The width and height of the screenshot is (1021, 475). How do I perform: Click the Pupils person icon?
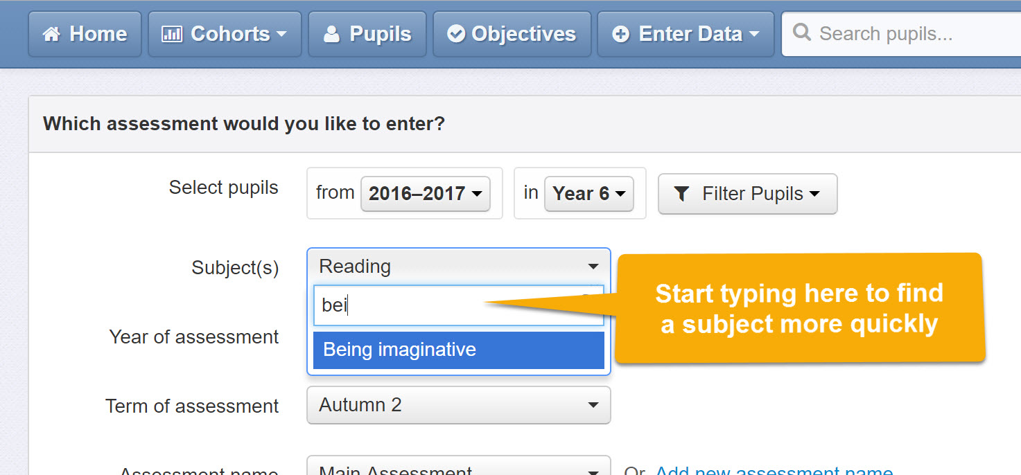tap(332, 34)
